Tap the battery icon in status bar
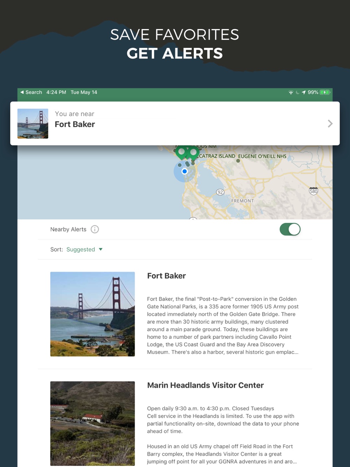This screenshot has height=467, width=350. point(325,92)
